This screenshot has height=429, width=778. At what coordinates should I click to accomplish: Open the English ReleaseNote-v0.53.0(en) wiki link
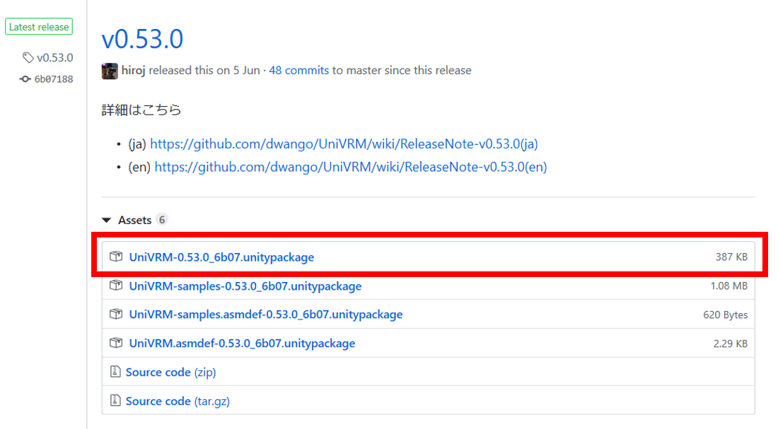(x=350, y=168)
